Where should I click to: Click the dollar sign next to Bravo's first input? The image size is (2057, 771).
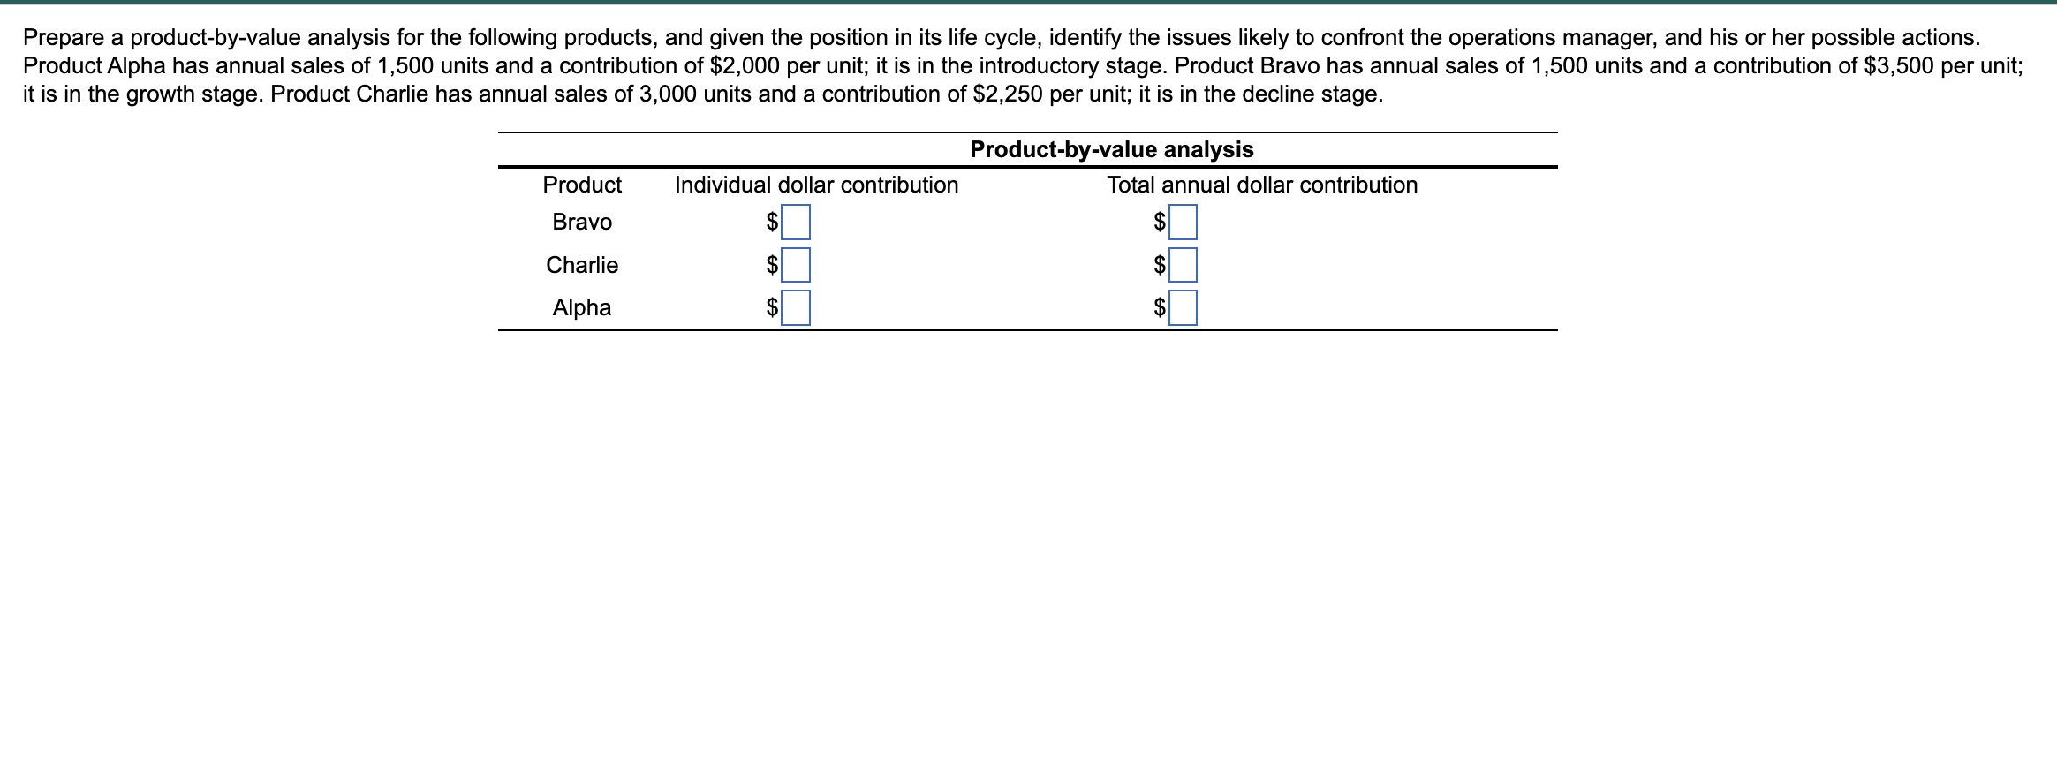pos(773,223)
